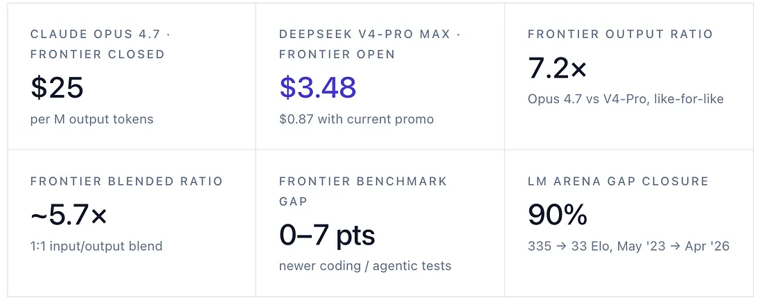Select the Frontier Output Ratio label

point(621,35)
